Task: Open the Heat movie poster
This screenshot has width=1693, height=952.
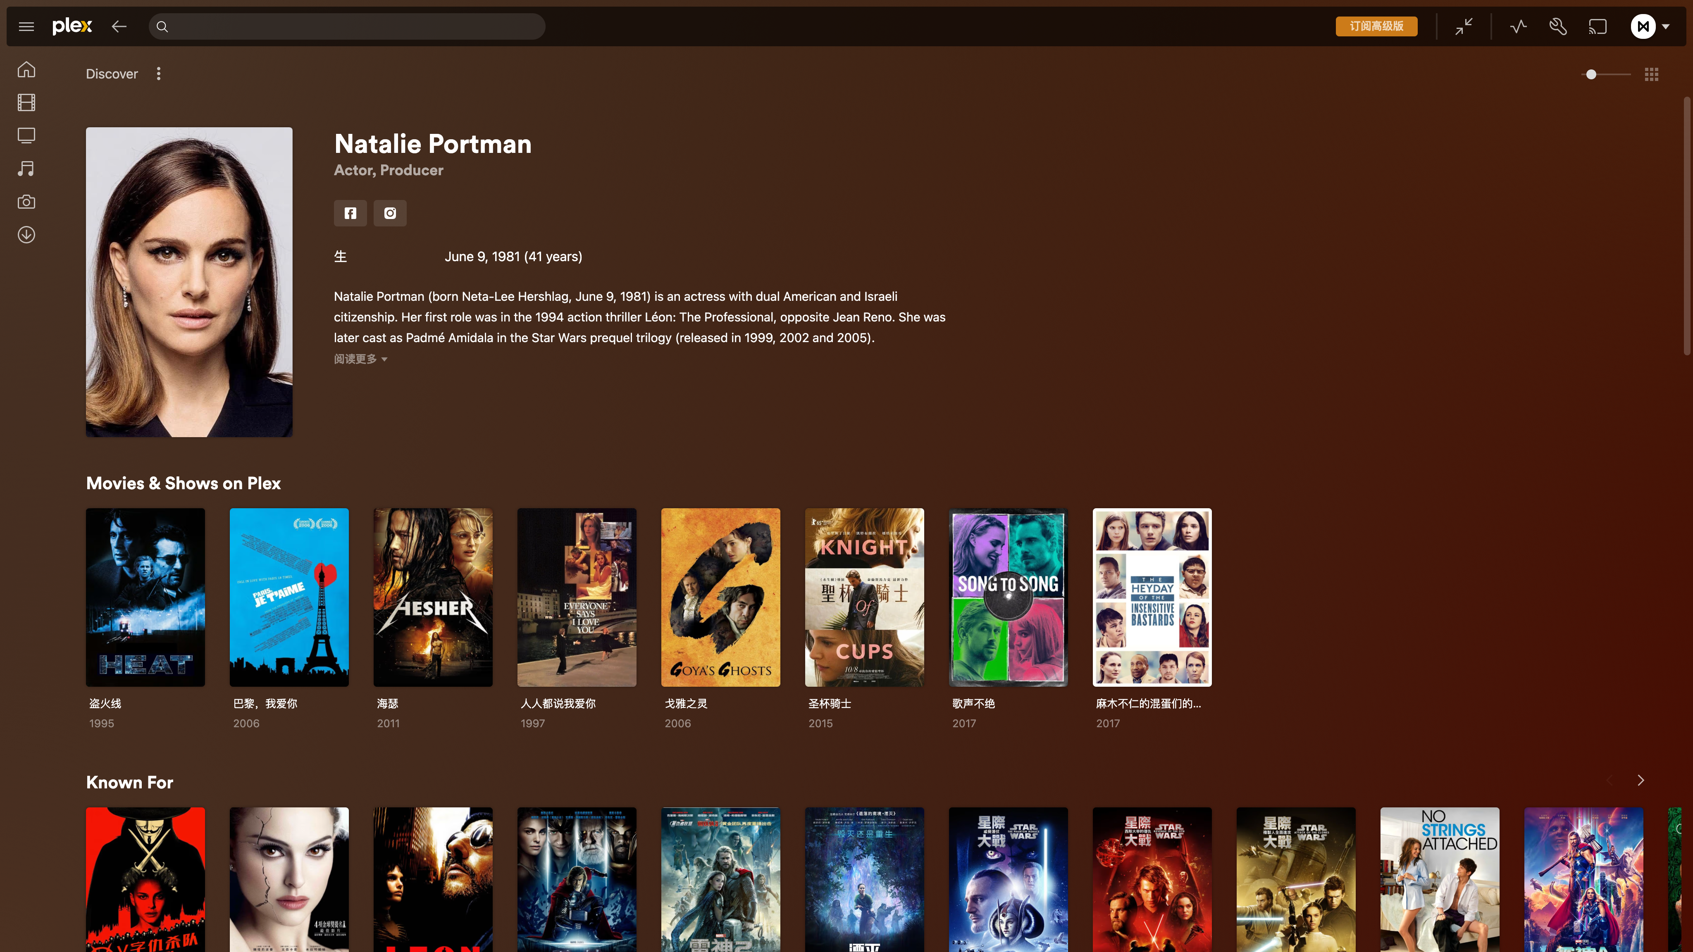Action: pyautogui.click(x=145, y=597)
